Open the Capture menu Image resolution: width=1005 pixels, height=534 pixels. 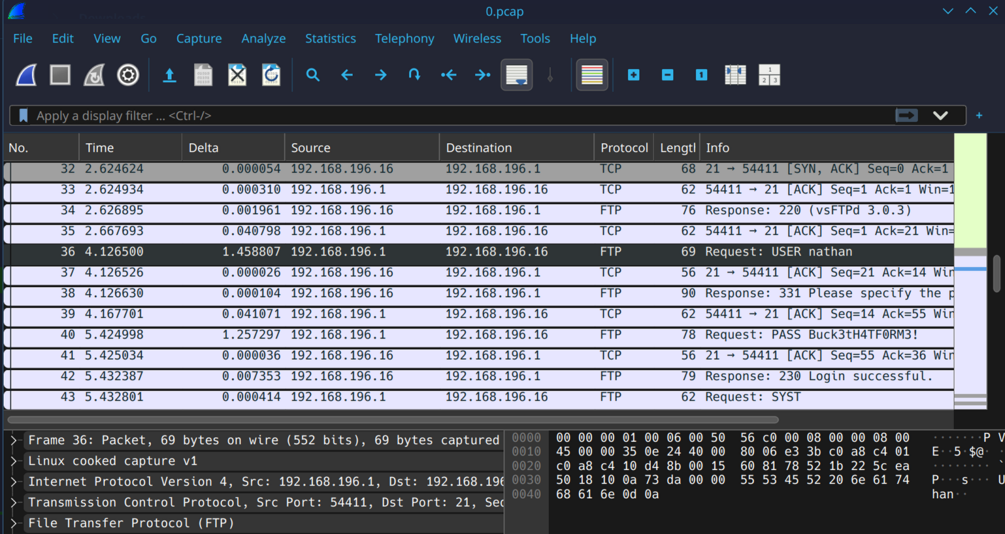tap(199, 38)
